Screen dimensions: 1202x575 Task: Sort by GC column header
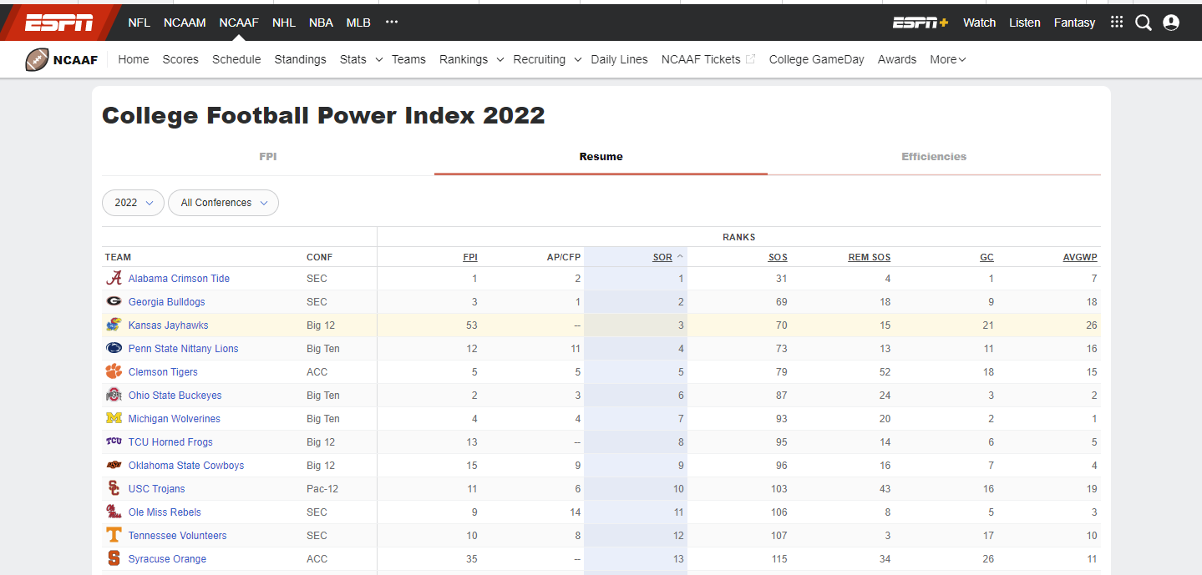pyautogui.click(x=986, y=257)
